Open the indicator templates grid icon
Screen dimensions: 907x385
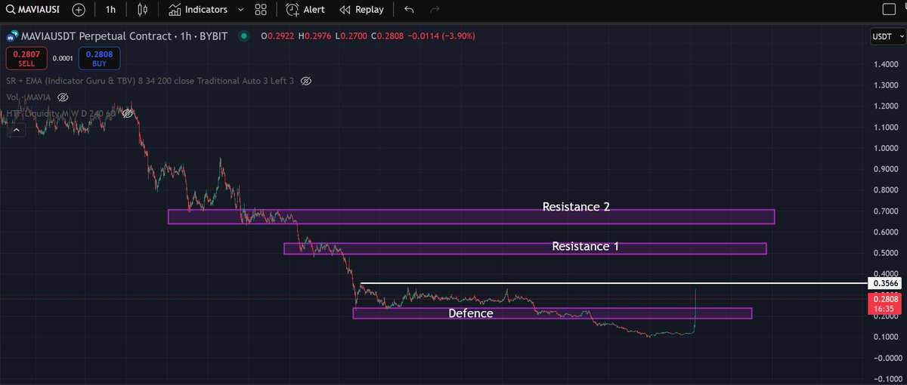pos(262,10)
